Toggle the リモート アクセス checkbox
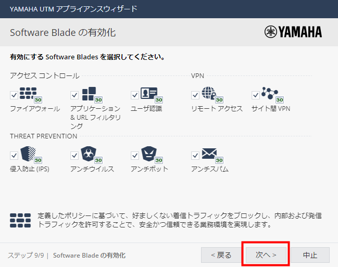Viewport: 338px width, 267px height. [x=195, y=95]
